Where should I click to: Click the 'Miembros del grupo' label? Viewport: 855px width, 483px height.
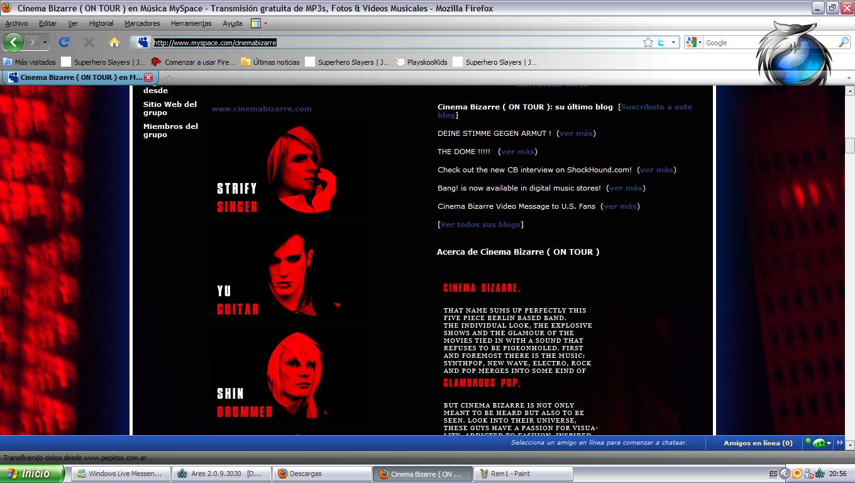tap(170, 130)
